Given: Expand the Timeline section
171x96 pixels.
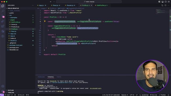Looking at the screenshot, I should pyautogui.click(x=20, y=93).
